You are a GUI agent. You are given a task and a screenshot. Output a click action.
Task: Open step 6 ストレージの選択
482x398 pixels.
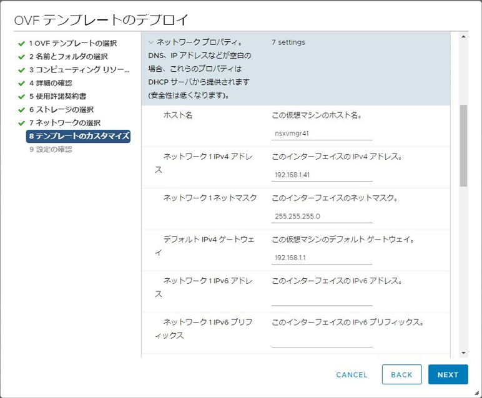61,109
